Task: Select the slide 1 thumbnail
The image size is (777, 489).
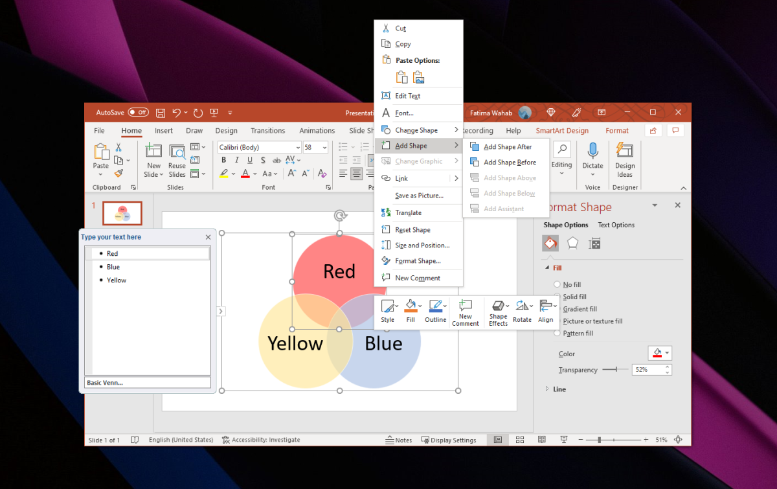Action: point(122,212)
